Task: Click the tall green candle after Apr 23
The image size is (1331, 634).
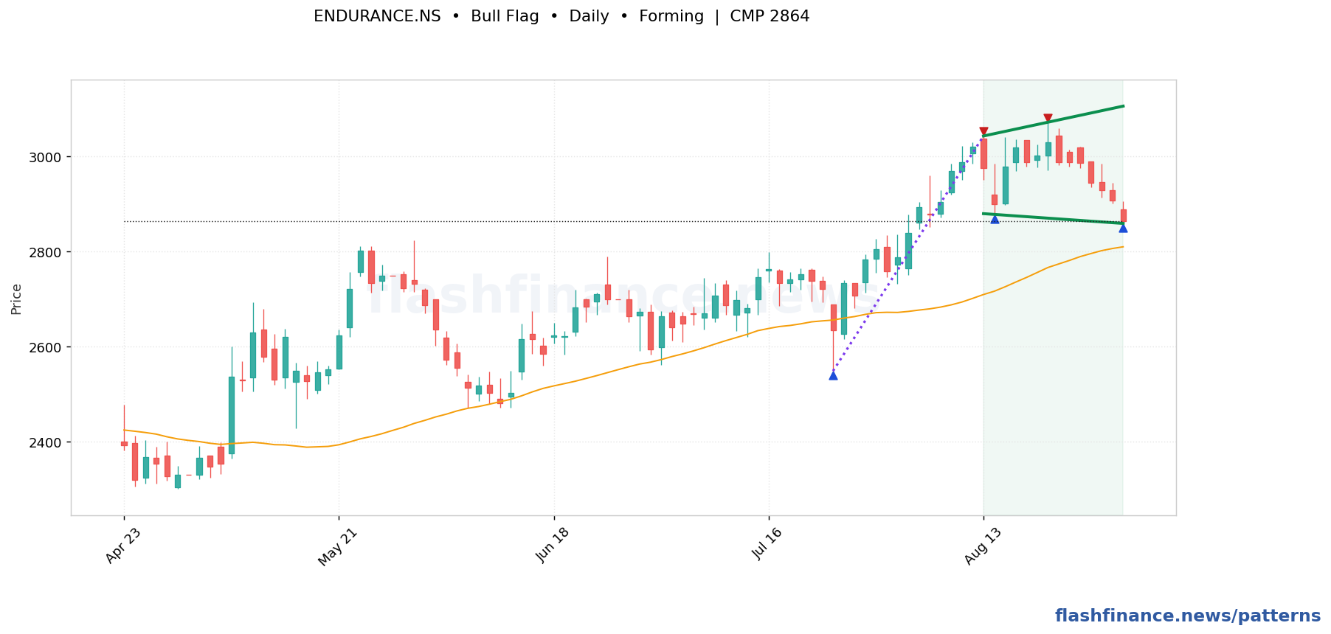Action: tap(232, 415)
